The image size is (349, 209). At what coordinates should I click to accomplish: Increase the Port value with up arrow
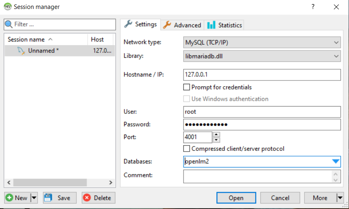pyautogui.click(x=217, y=135)
